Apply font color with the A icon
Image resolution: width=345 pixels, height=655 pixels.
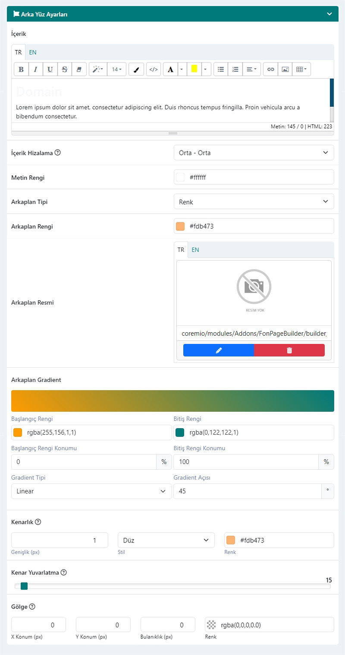click(170, 69)
